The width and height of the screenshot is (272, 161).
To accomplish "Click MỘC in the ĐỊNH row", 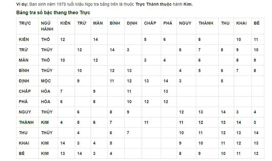I will (x=46, y=81).
